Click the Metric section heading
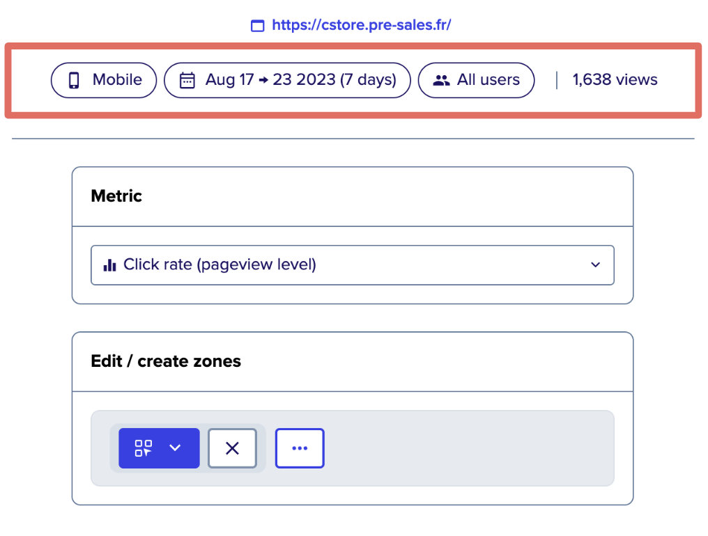This screenshot has height=536, width=708. click(116, 196)
